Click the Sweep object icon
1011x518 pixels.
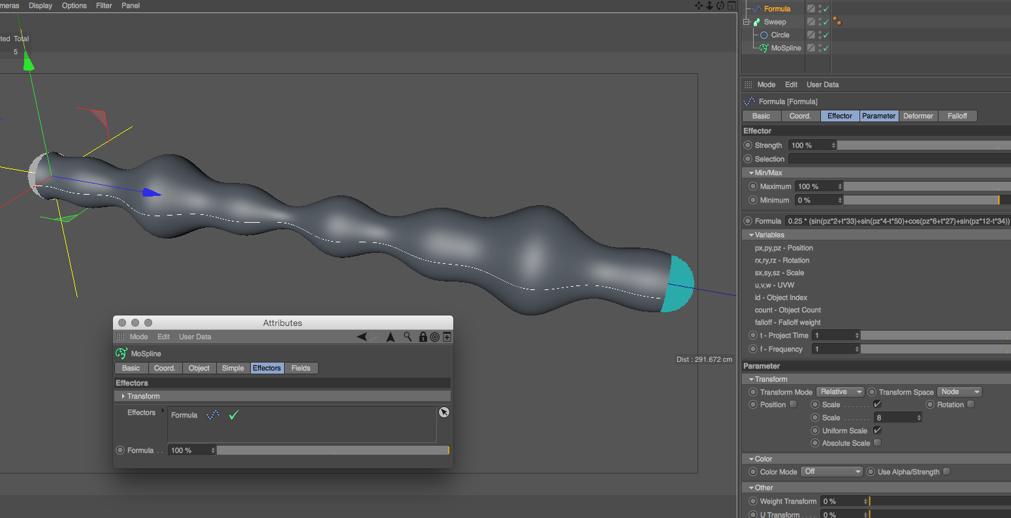[758, 22]
